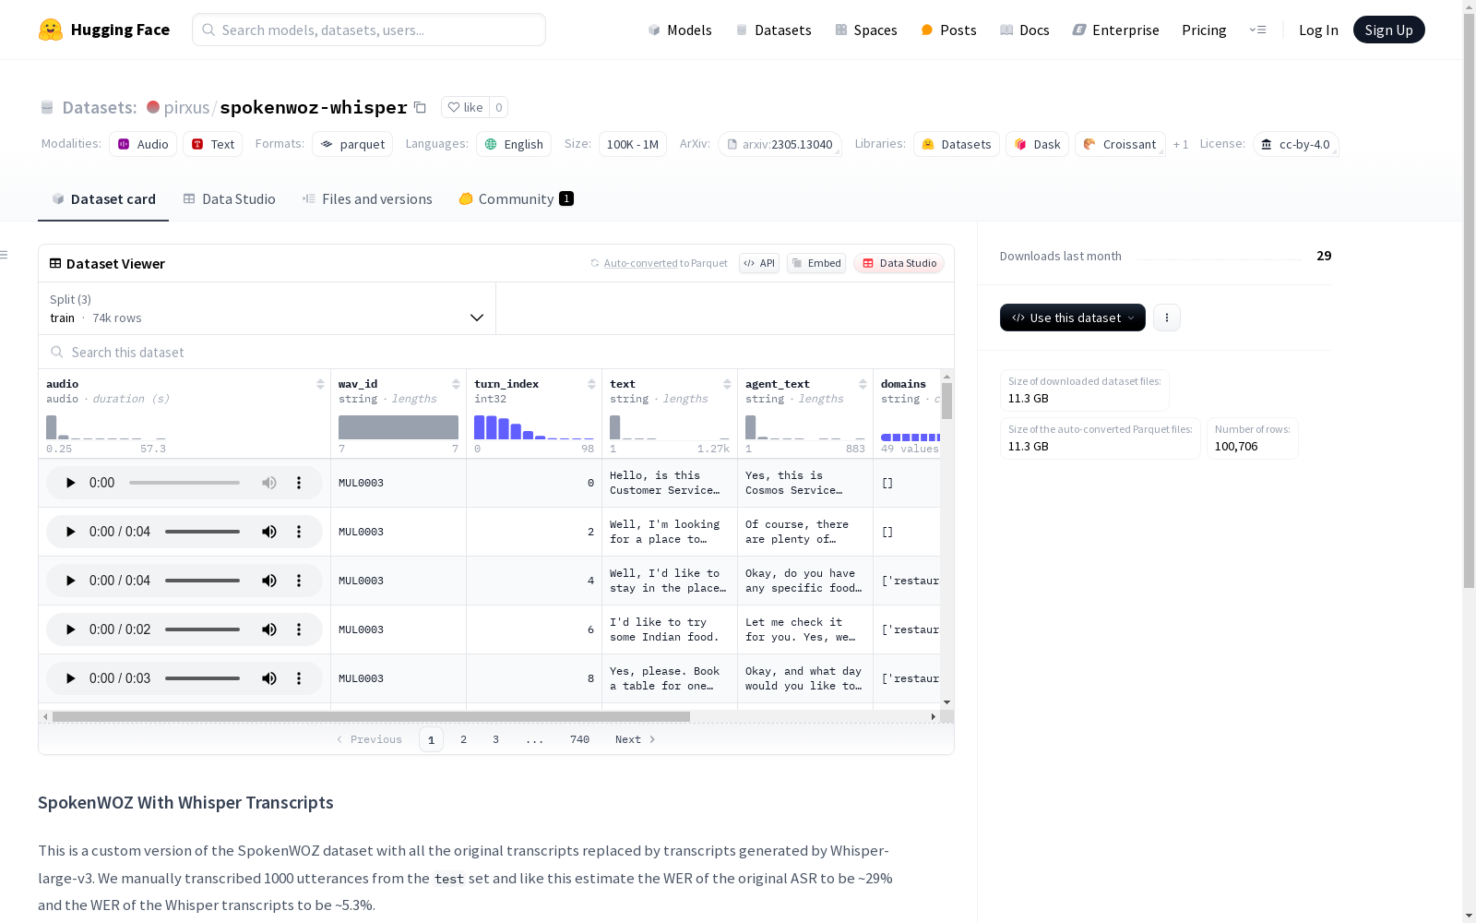Seek in the turn index 6 audio timeline
The width and height of the screenshot is (1476, 923).
[202, 629]
